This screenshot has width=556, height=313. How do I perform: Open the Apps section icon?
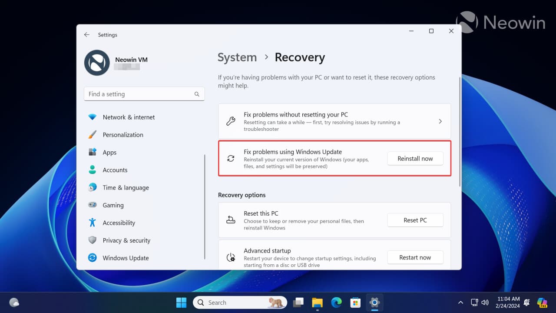pos(93,152)
